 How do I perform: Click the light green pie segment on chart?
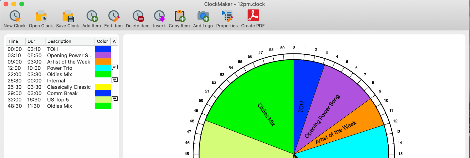click(235, 143)
